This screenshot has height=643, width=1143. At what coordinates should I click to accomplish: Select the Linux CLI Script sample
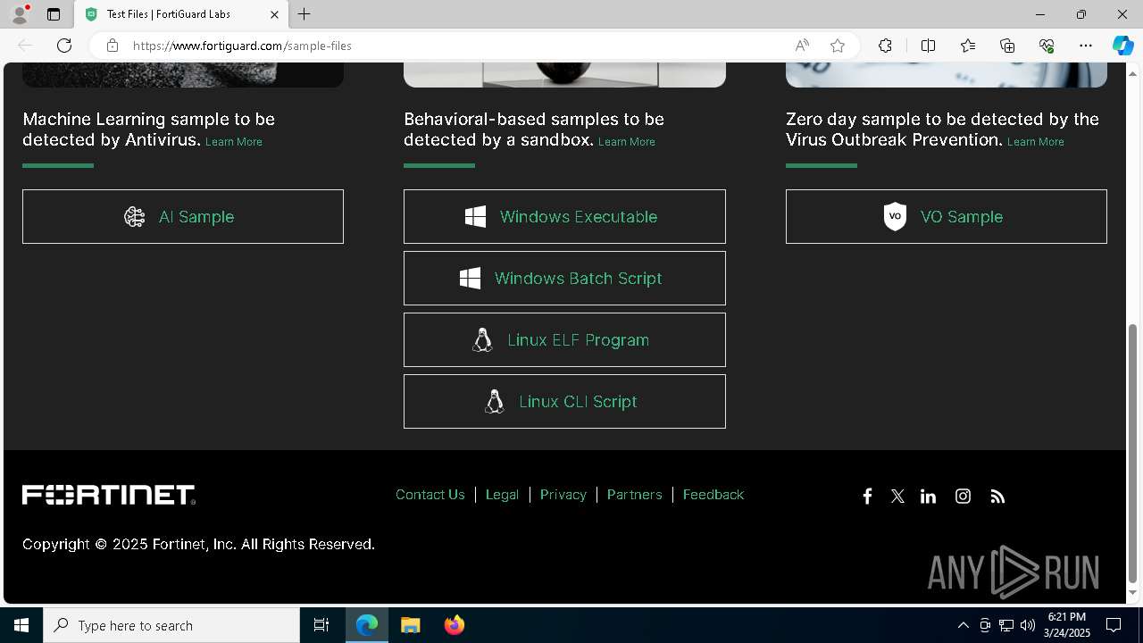[x=564, y=401]
